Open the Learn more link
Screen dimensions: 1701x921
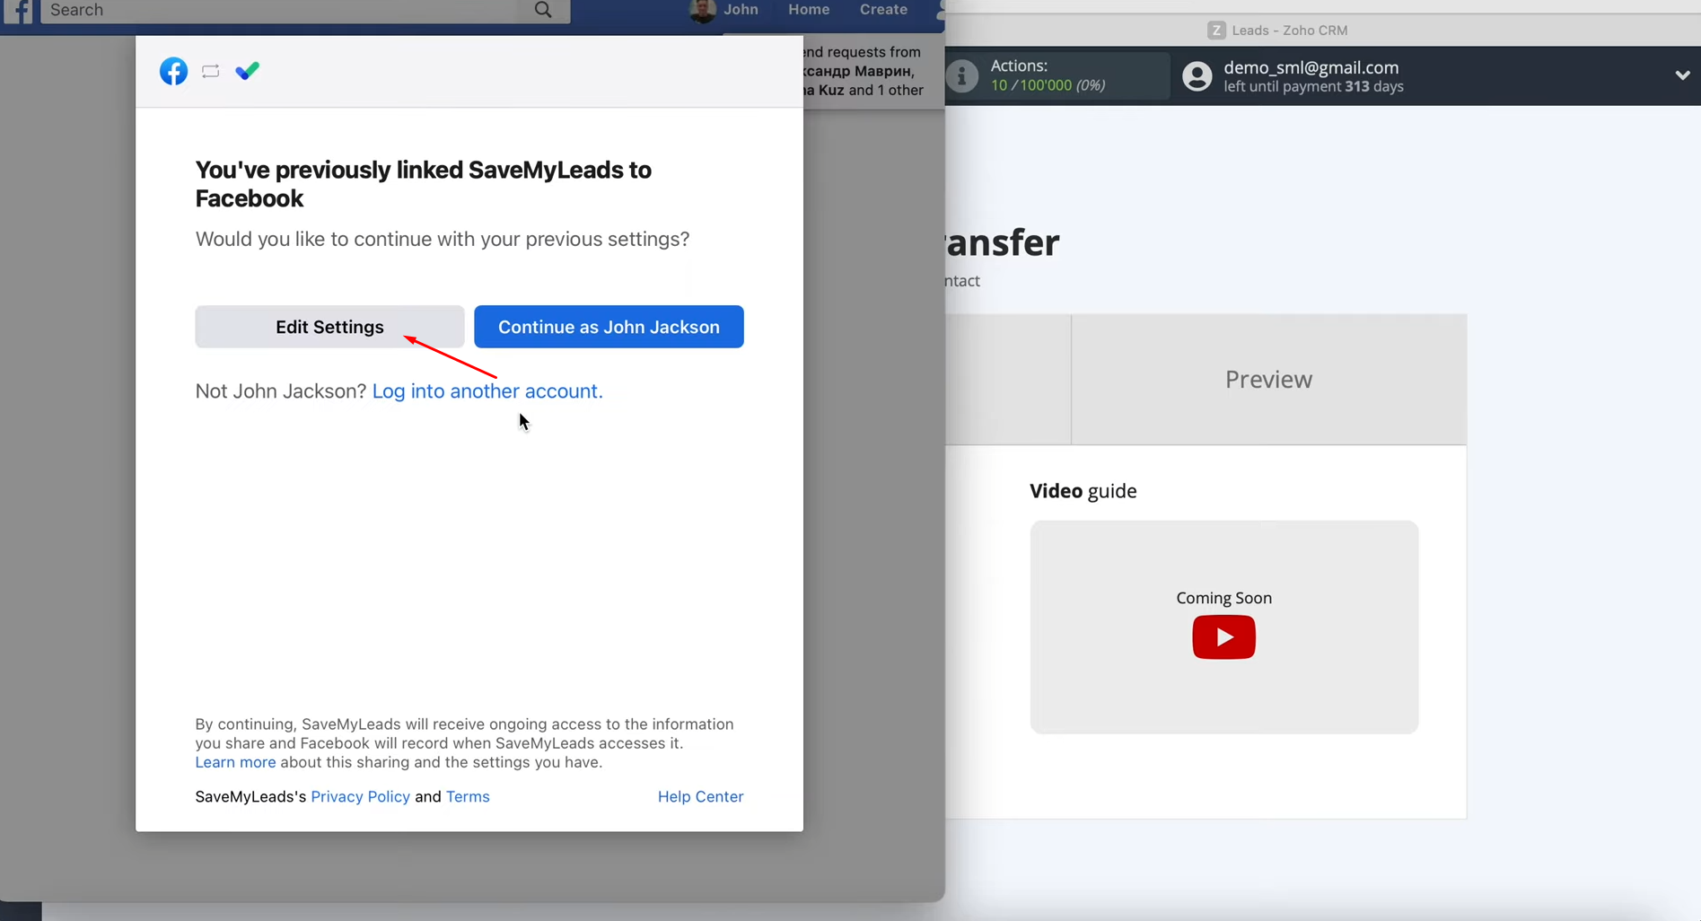tap(235, 762)
